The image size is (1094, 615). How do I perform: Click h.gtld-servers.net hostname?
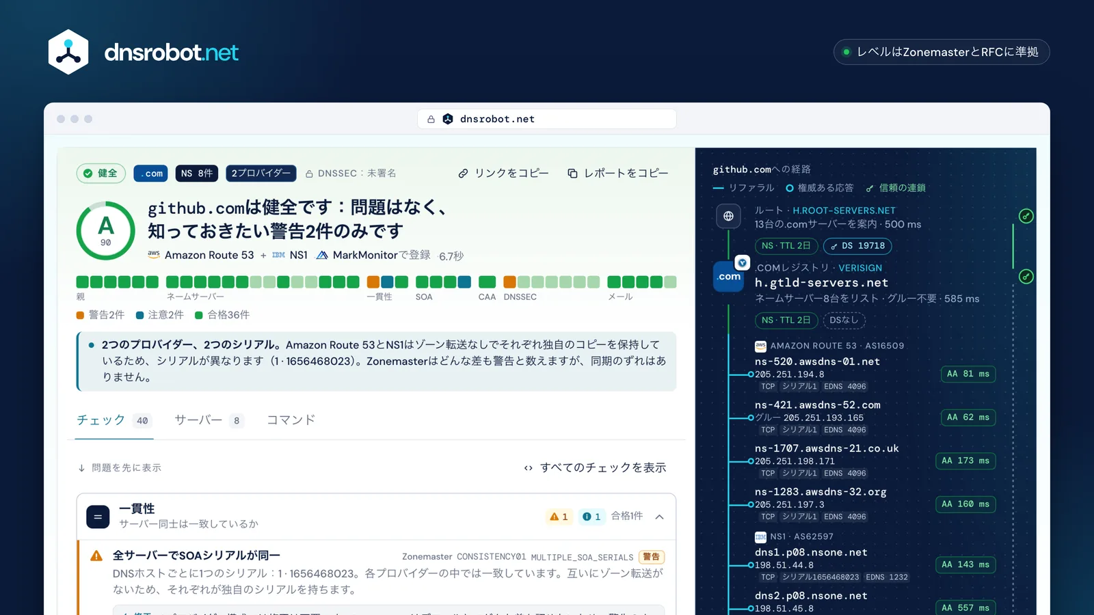(821, 283)
